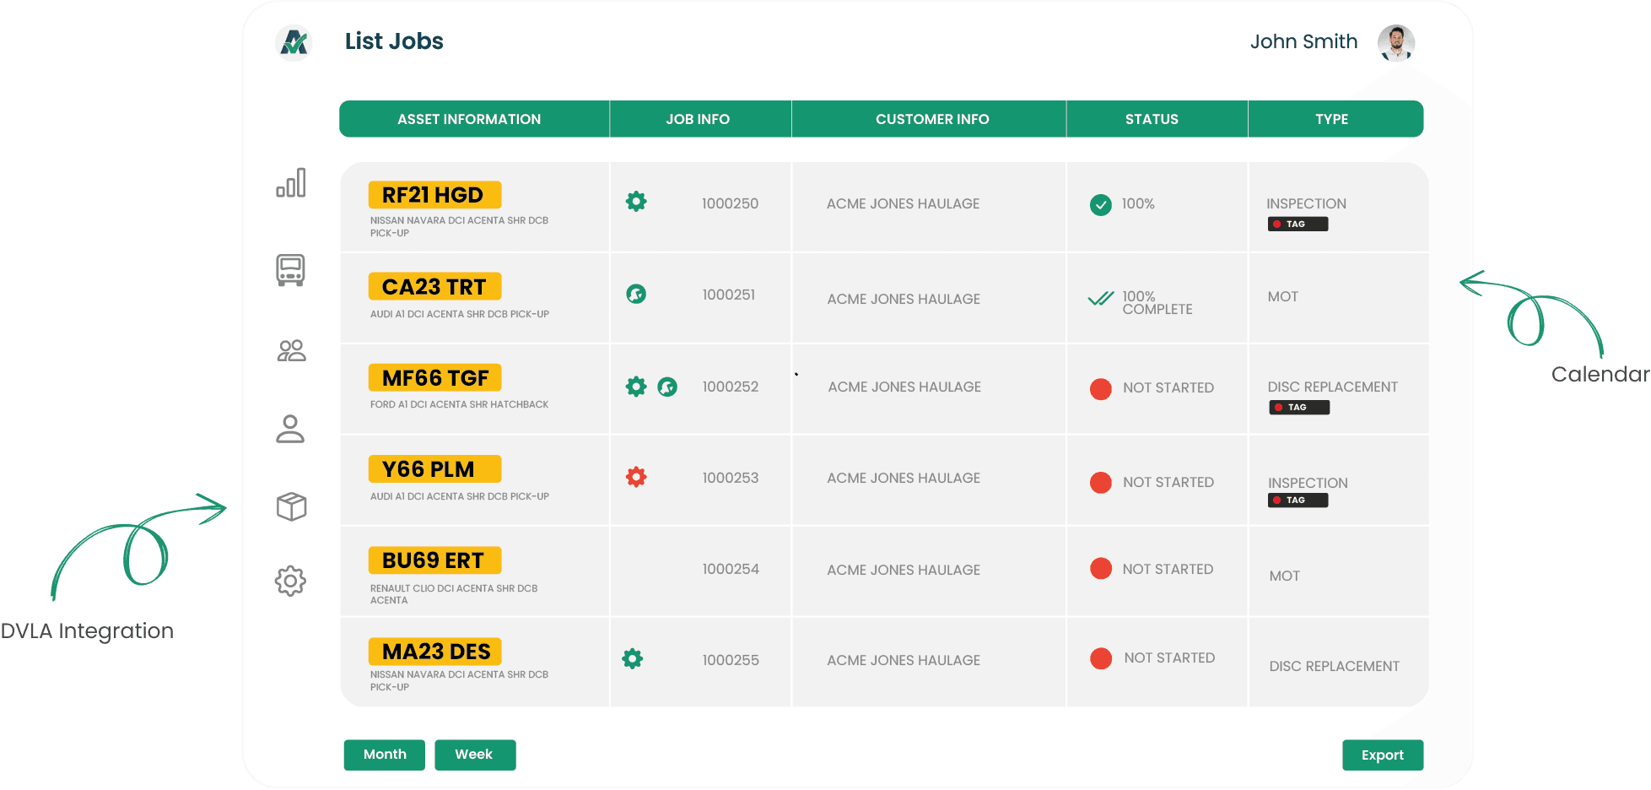Image resolution: width=1651 pixels, height=790 pixels.
Task: Open the settings gear sidebar icon
Action: tap(290, 581)
